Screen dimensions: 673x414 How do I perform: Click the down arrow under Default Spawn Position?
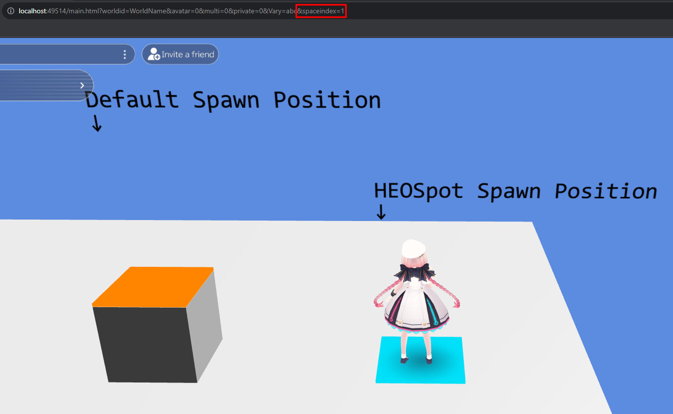96,125
